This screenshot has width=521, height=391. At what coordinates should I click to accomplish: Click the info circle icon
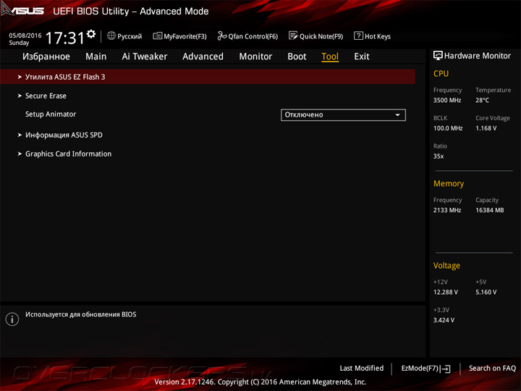tap(12, 319)
